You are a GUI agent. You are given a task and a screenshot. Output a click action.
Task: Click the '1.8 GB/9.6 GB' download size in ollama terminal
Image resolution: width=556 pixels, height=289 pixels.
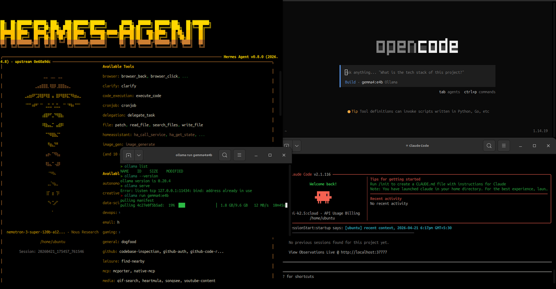tap(234, 205)
